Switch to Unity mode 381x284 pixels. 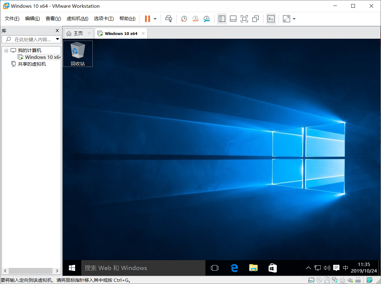(255, 19)
